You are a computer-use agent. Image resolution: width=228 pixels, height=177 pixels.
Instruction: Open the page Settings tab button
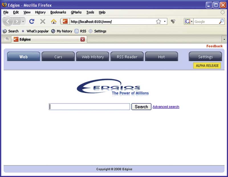coord(205,56)
